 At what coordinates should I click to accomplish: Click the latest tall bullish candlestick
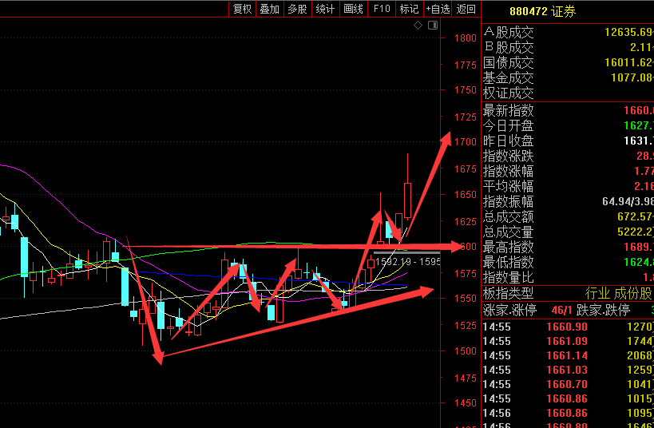pos(408,200)
